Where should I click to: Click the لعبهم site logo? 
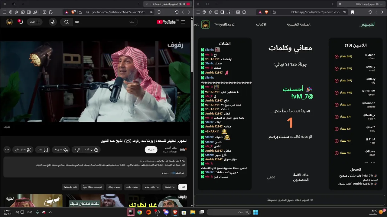(367, 24)
